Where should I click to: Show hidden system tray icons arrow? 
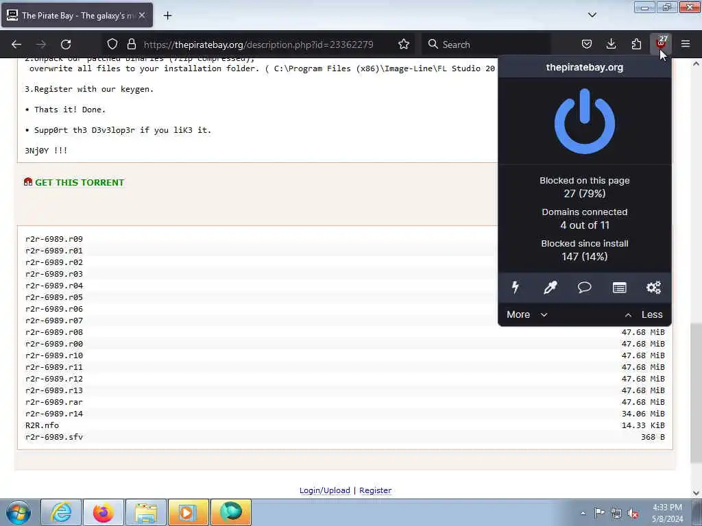pyautogui.click(x=583, y=513)
